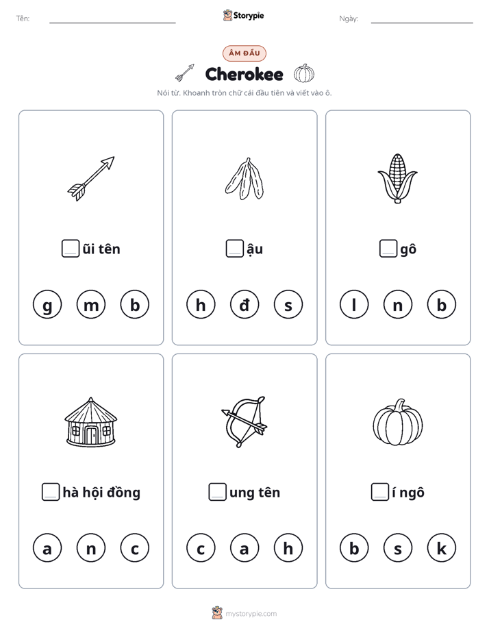The image size is (489, 633).
Task: Select circled letter 'm' under ũi tên
Action: 91,305
